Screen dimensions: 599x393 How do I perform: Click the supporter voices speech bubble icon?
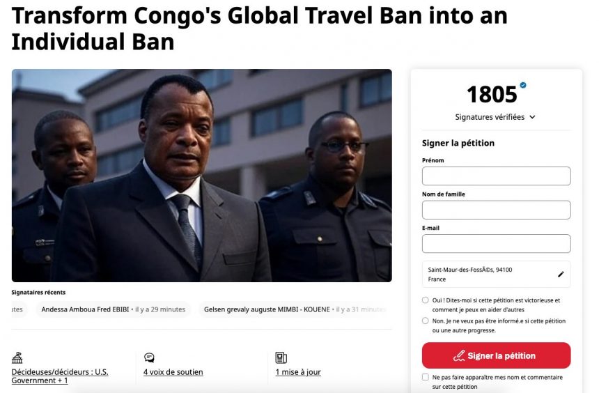(149, 358)
